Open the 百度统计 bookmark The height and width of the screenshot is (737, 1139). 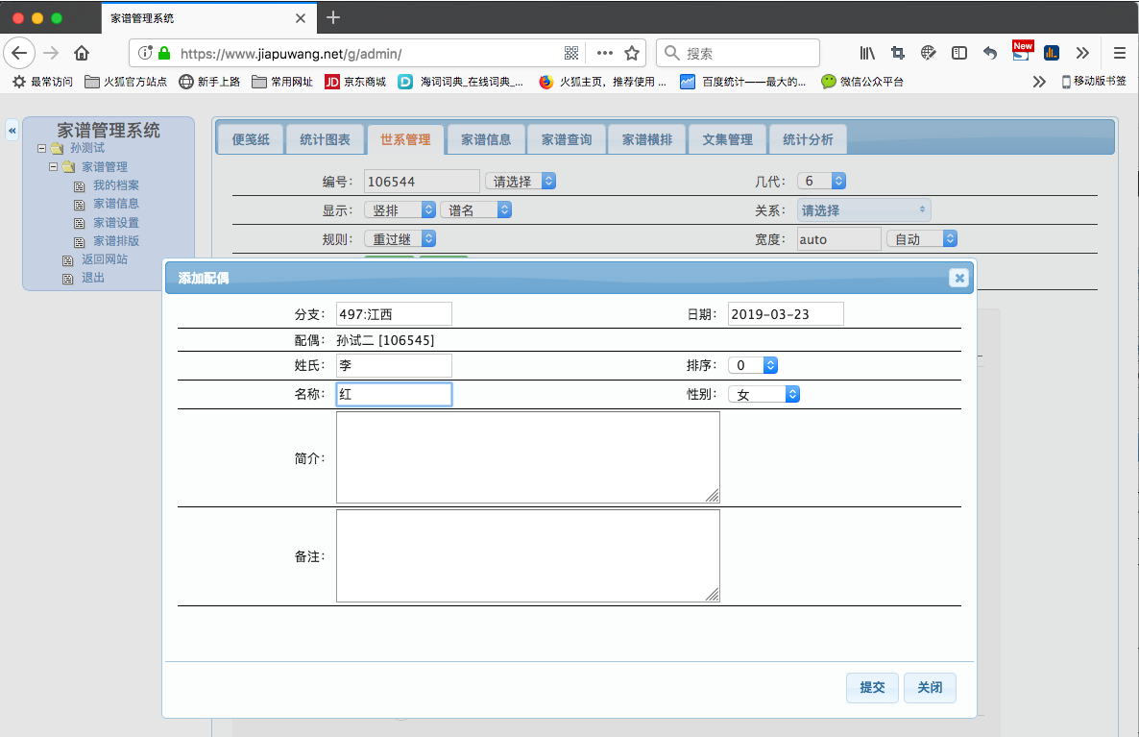point(743,82)
